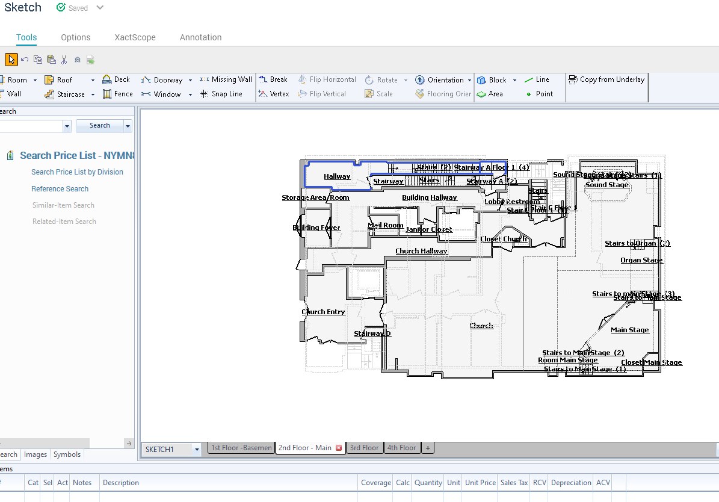719x502 pixels.
Task: Click the paste clipboard icon
Action: [51, 60]
